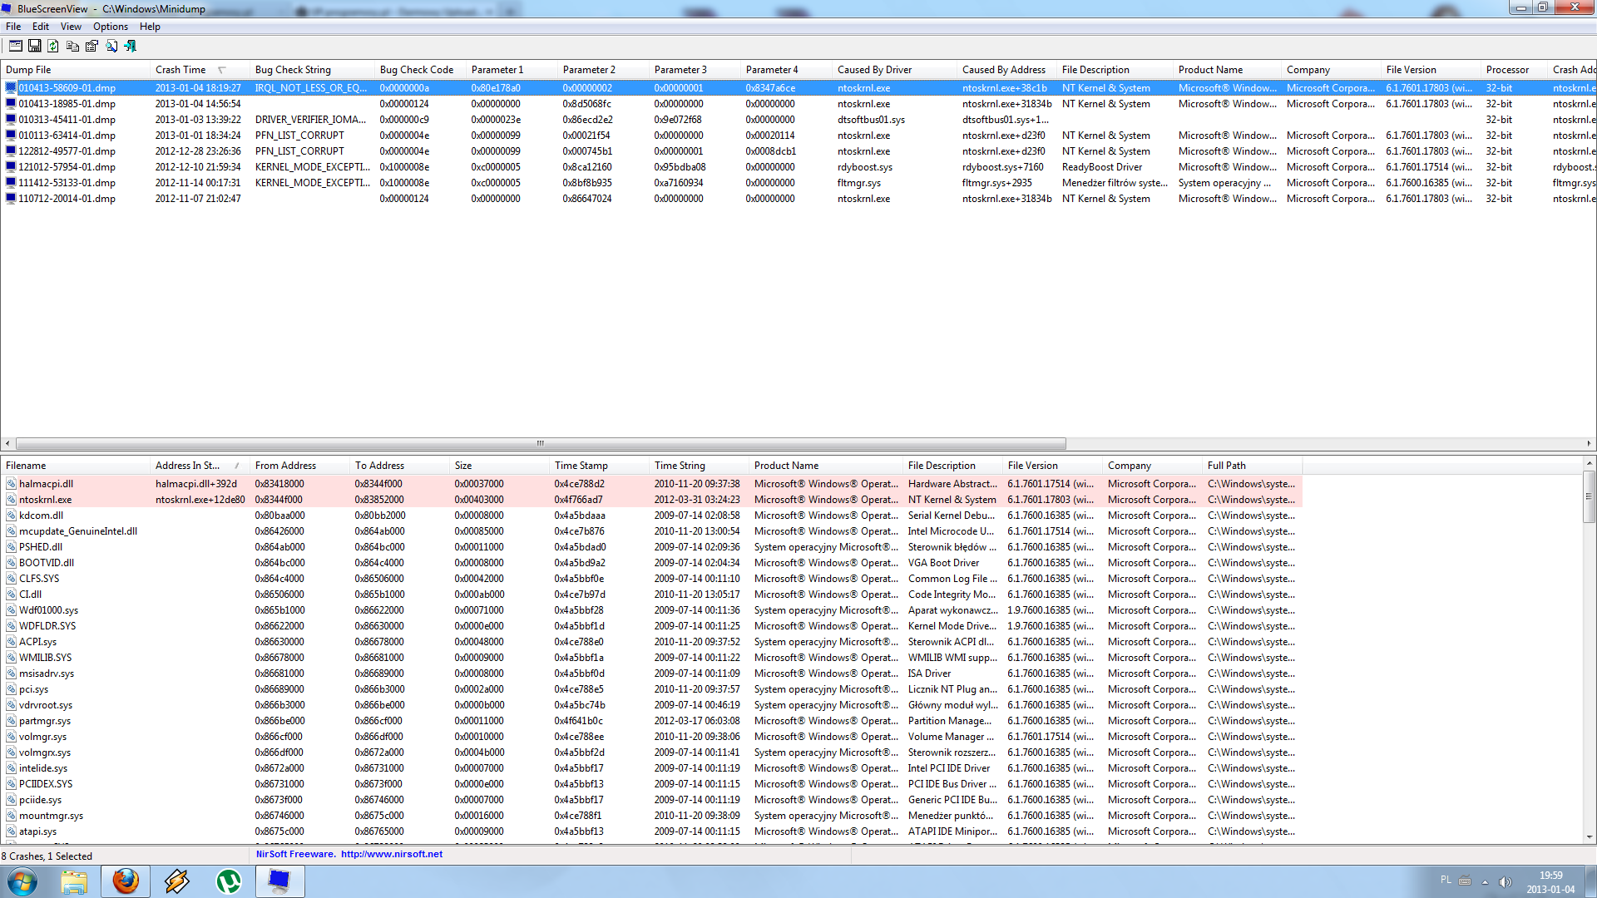Click the Save Selected Items floppy icon
Image resolution: width=1597 pixels, height=898 pixels.
[x=35, y=46]
